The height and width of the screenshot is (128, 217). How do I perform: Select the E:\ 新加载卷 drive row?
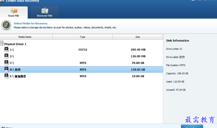click(x=81, y=76)
